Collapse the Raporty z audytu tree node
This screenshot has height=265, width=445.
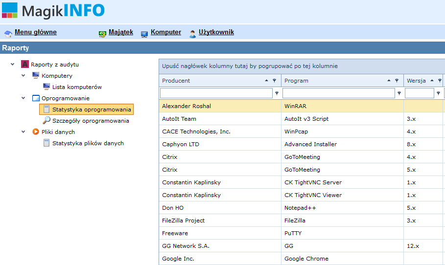(x=13, y=65)
